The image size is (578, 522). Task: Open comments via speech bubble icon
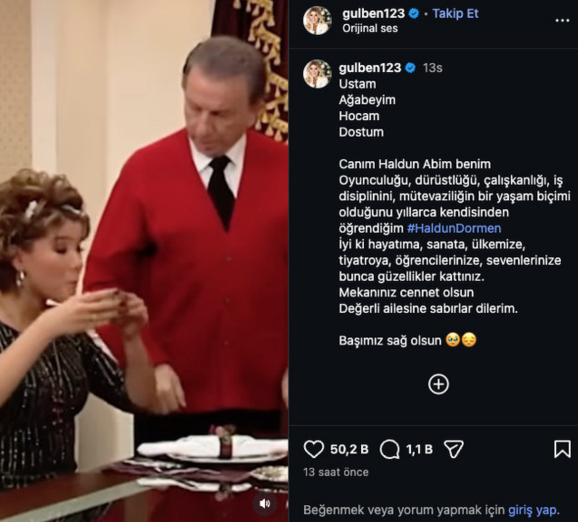point(390,449)
